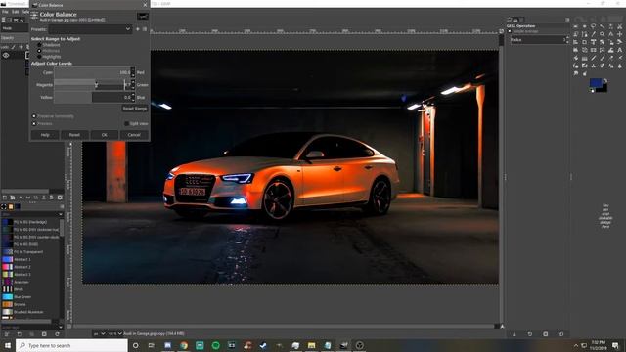Select the Free Select lasso tool
Image resolution: width=626 pixels, height=352 pixels.
click(594, 26)
